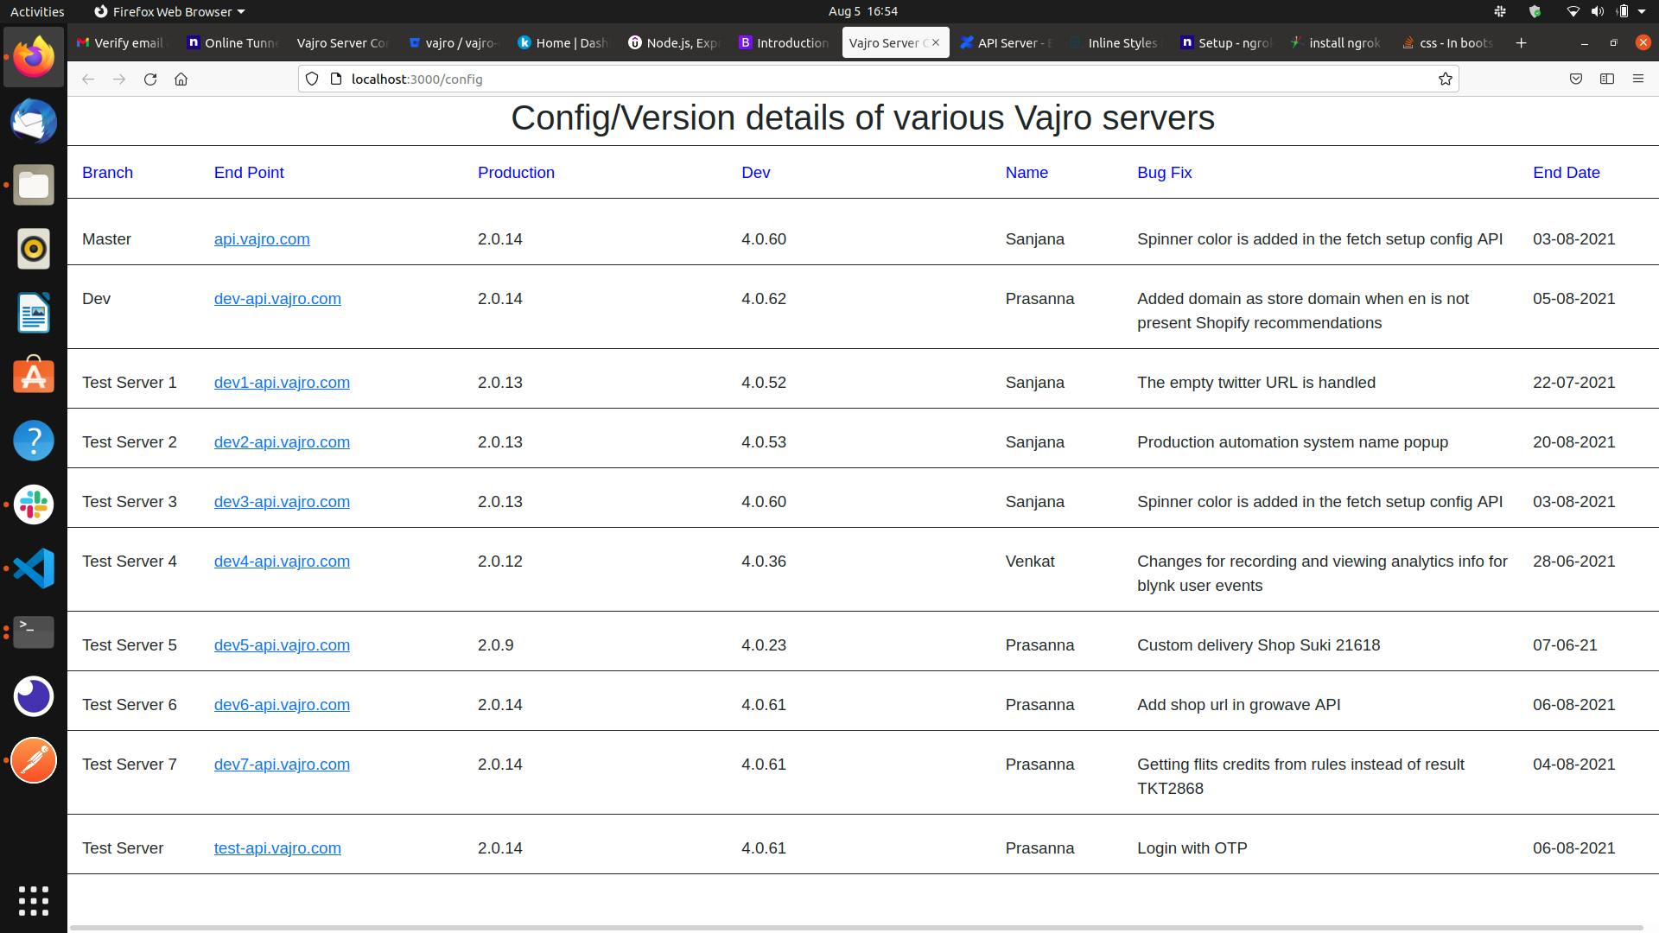Open the Pocket save icon

[1576, 79]
